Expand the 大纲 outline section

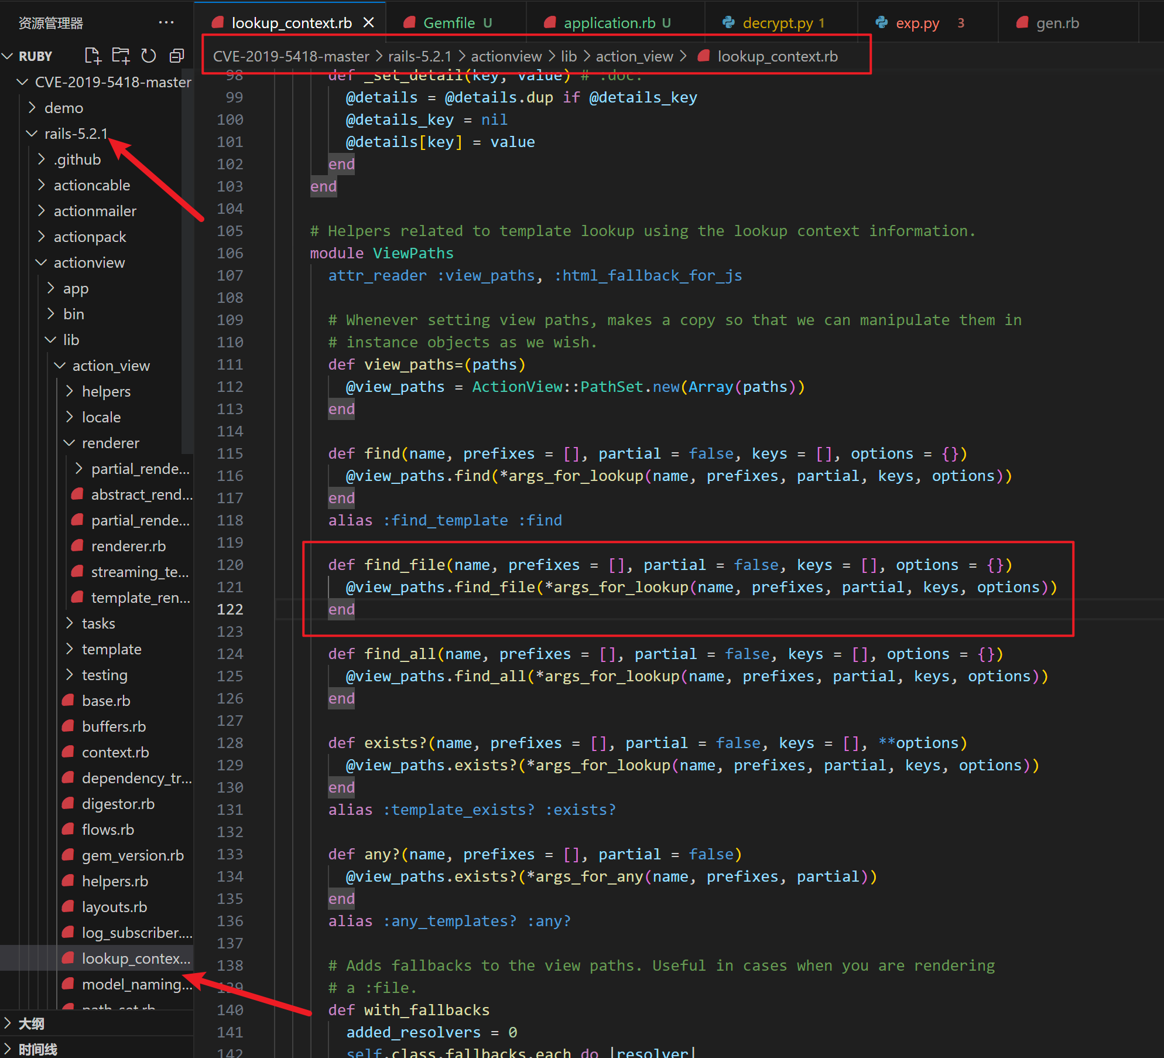pos(31,1023)
